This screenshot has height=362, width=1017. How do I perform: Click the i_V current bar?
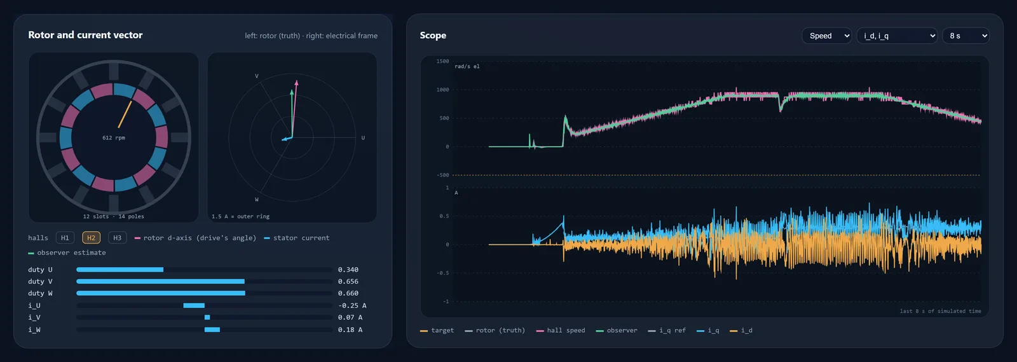(204, 317)
